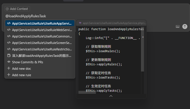Screen dimensions: 190x109
Task: Click the eye icon beside Show Commits
Action: click(9, 62)
